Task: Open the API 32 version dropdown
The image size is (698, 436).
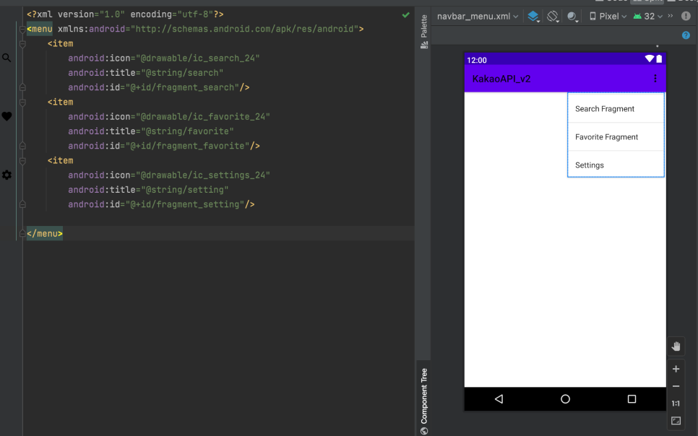Action: pos(648,17)
